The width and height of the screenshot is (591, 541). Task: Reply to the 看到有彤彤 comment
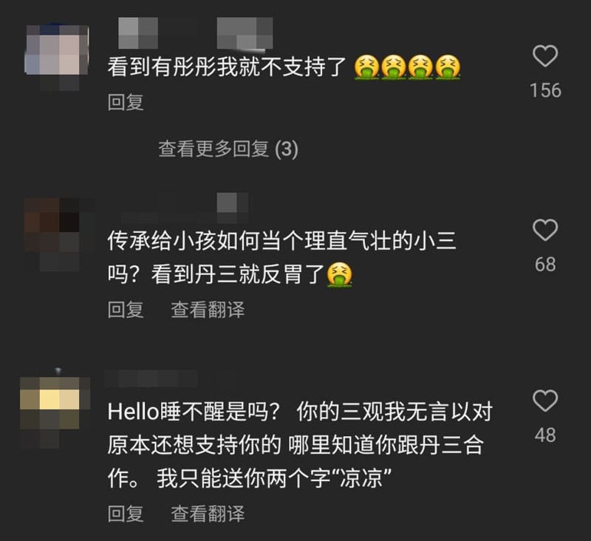(126, 102)
